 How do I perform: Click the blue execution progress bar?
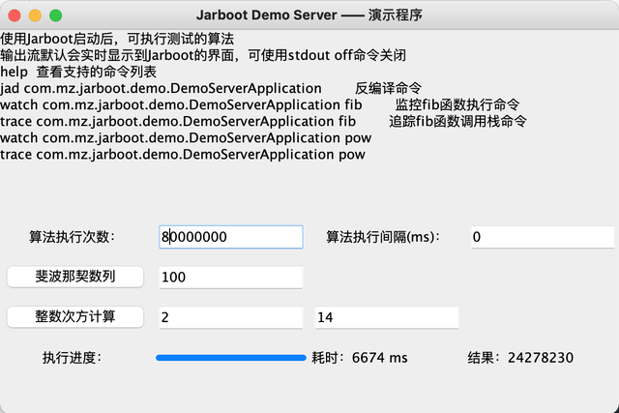pos(231,358)
